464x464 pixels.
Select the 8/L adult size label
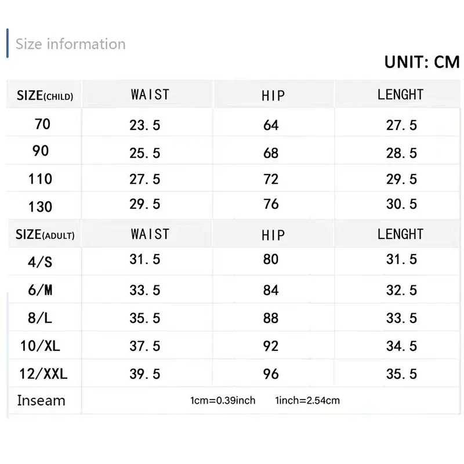point(41,318)
